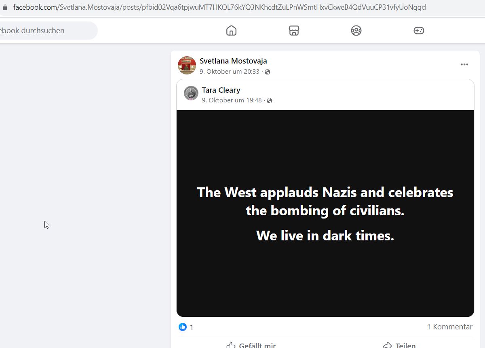Click the browser address bar URL
The width and height of the screenshot is (485, 348).
pyautogui.click(x=219, y=7)
